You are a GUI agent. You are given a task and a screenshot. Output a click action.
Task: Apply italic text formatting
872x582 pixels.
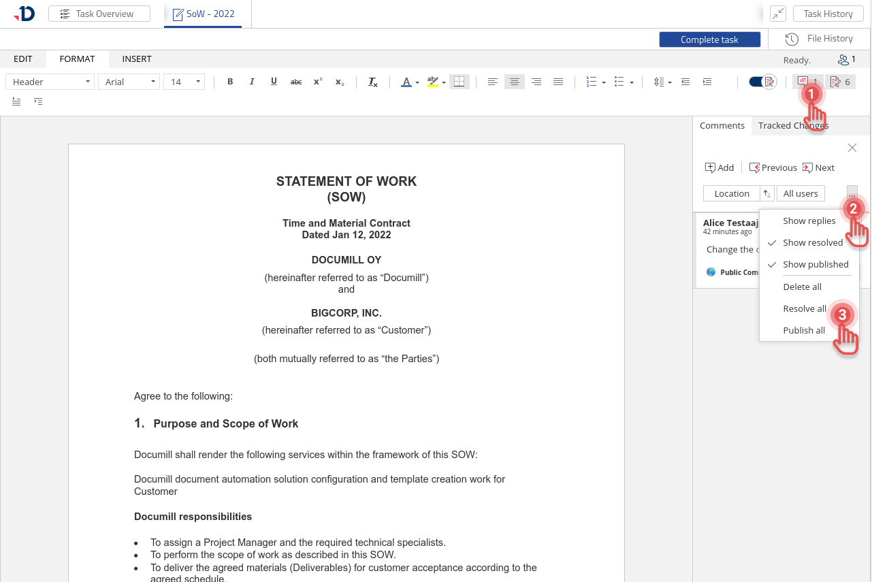point(252,82)
